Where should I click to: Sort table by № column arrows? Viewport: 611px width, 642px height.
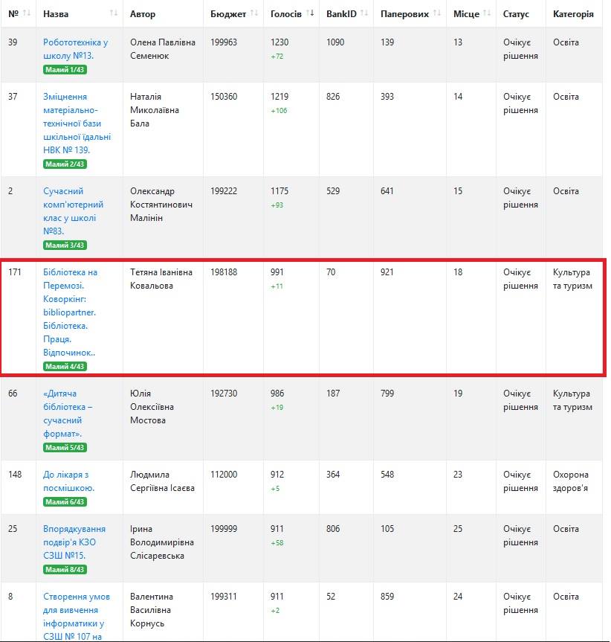click(x=27, y=13)
